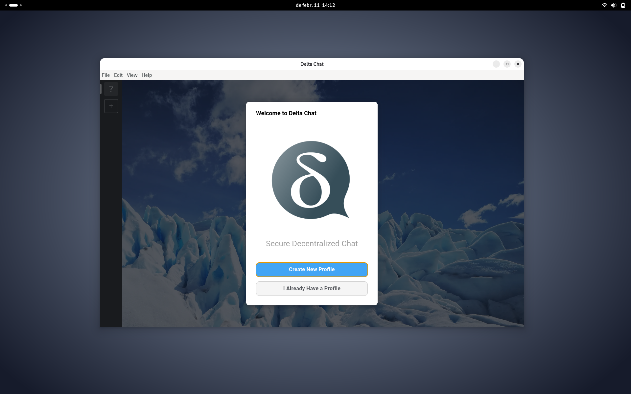The width and height of the screenshot is (631, 394).
Task: Close the Delta Chat window
Action: click(518, 64)
